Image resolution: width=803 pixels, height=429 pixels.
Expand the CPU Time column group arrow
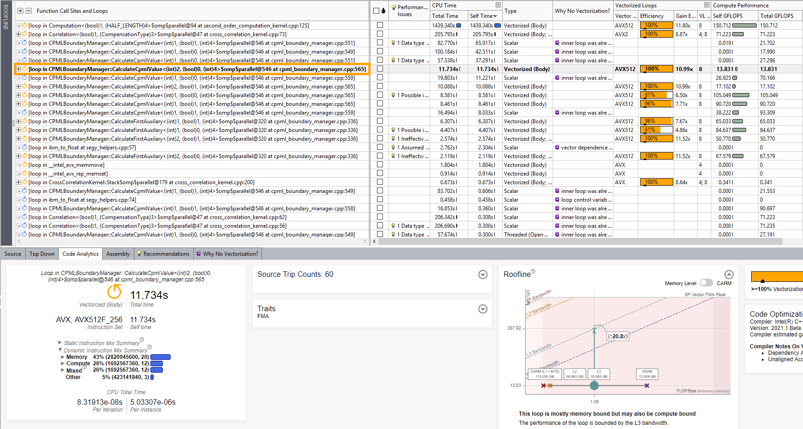pyautogui.click(x=498, y=5)
